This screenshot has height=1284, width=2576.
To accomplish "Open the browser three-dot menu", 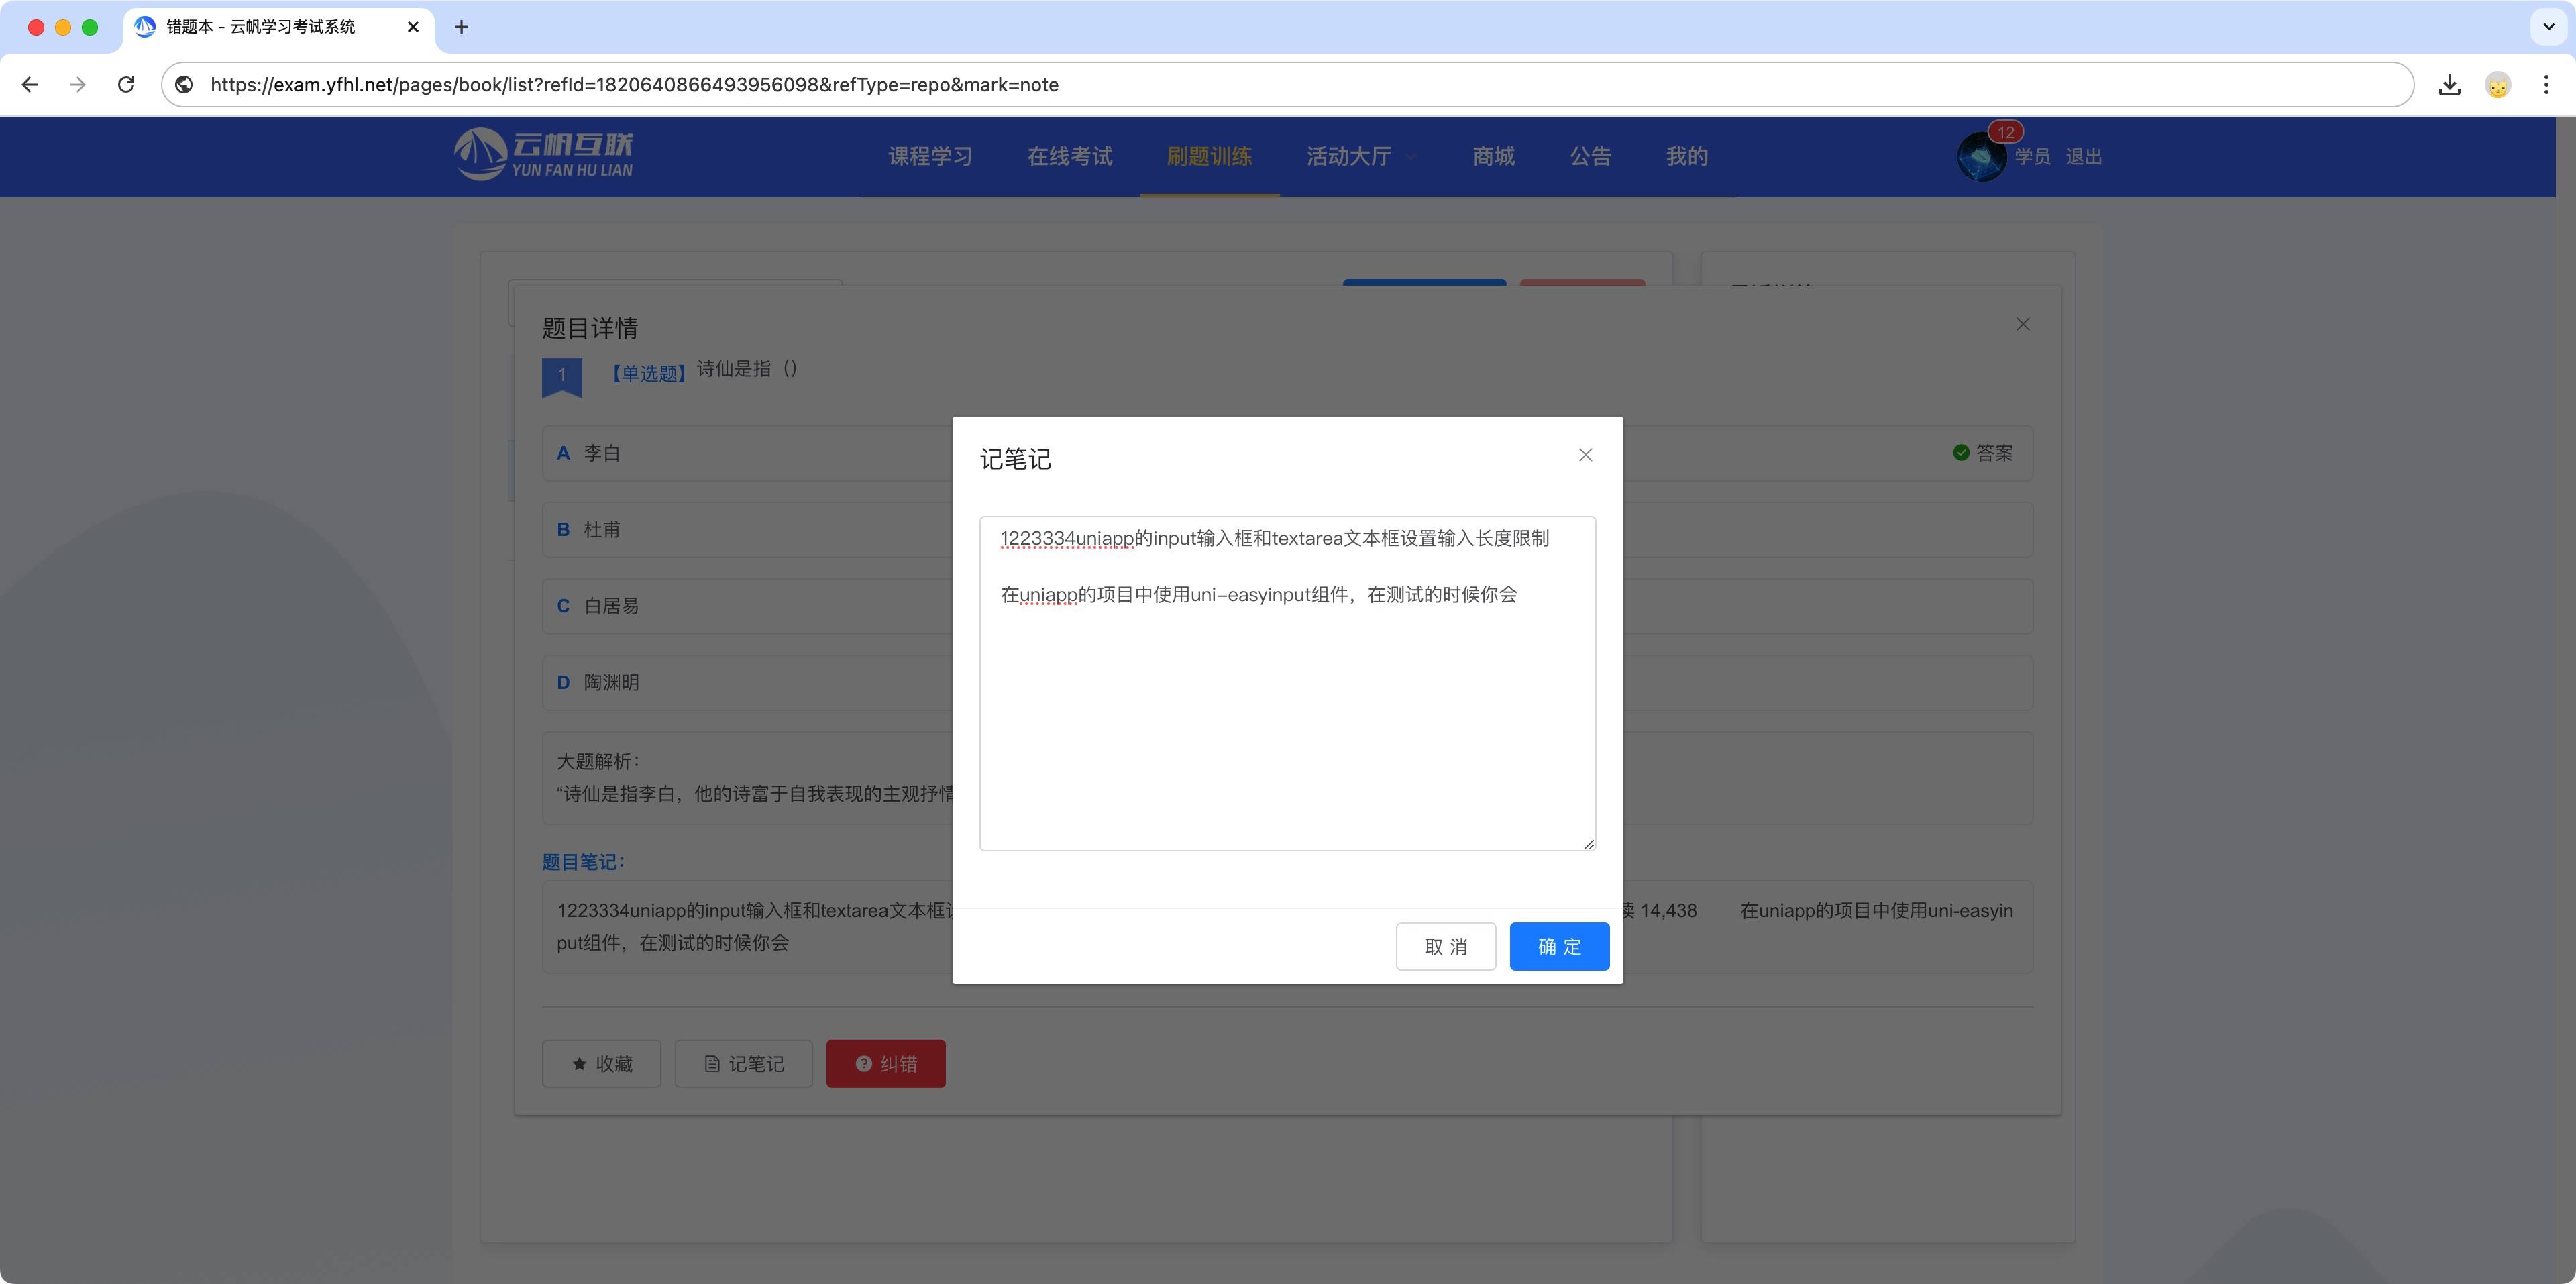I will (2546, 85).
